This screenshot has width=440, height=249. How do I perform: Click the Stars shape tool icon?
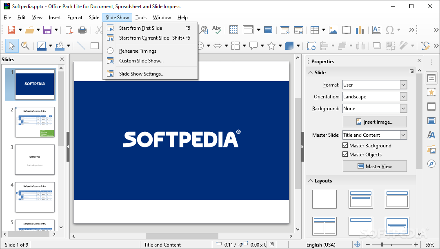click(271, 45)
